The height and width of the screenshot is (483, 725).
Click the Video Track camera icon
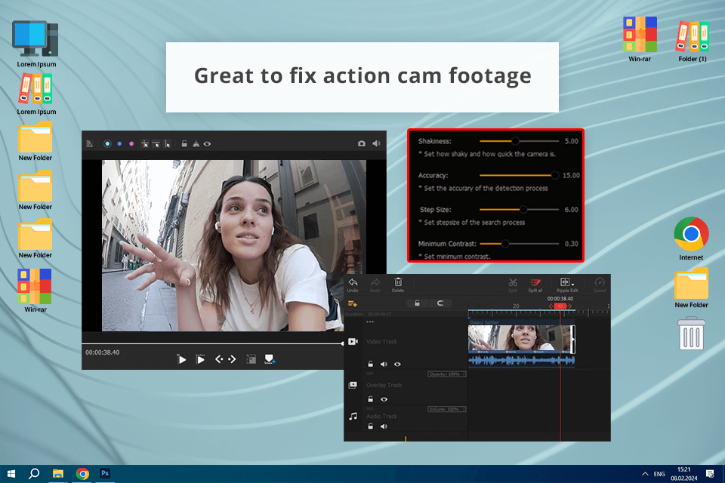(x=353, y=342)
